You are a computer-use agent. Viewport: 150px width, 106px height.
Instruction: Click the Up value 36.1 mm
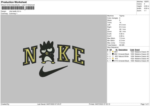(x=122, y=29)
